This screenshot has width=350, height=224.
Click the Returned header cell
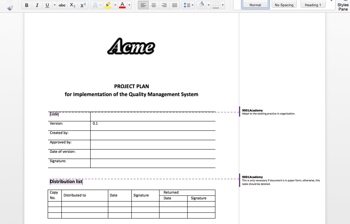coord(187,193)
